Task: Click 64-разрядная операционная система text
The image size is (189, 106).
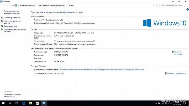Action: tap(74, 41)
